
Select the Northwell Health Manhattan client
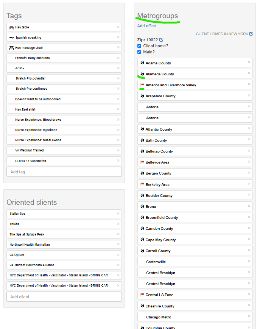tap(30, 245)
